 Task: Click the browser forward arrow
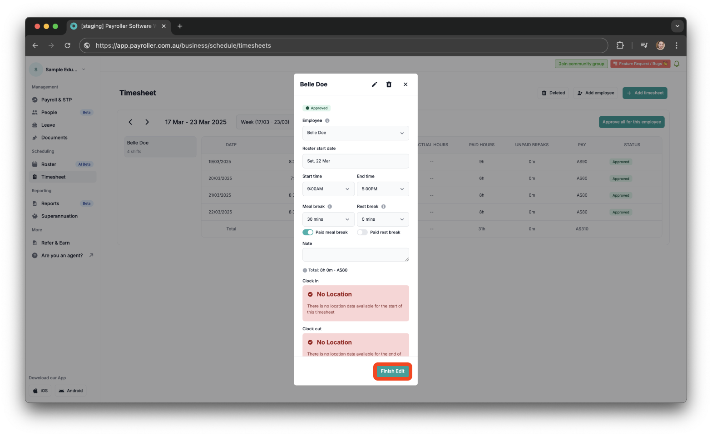(x=51, y=45)
